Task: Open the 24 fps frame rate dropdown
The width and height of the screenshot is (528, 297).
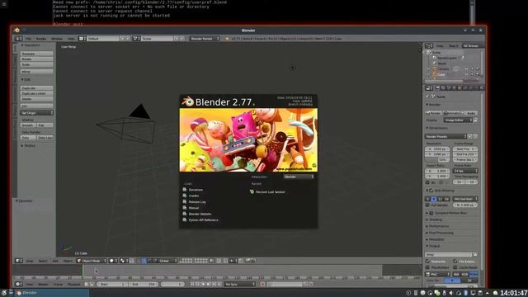Action: (465, 171)
